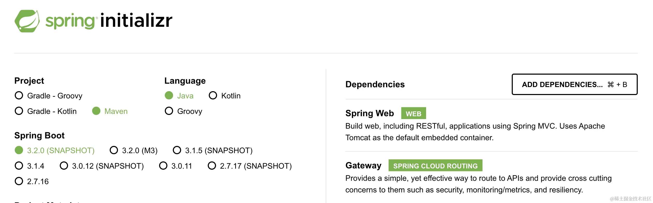Click the Gateway dependency entry
The width and height of the screenshot is (653, 203).
click(363, 165)
